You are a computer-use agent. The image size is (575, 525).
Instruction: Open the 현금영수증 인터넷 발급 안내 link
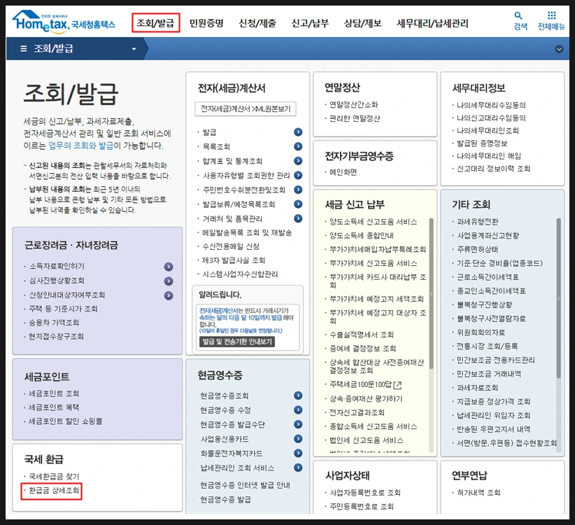(245, 485)
